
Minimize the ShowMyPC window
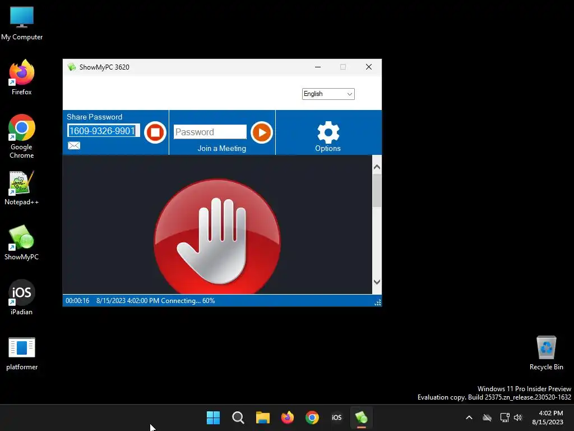click(x=318, y=67)
